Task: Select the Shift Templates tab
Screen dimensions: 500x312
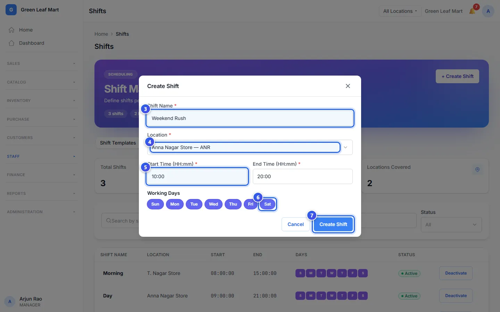Action: tap(118, 143)
